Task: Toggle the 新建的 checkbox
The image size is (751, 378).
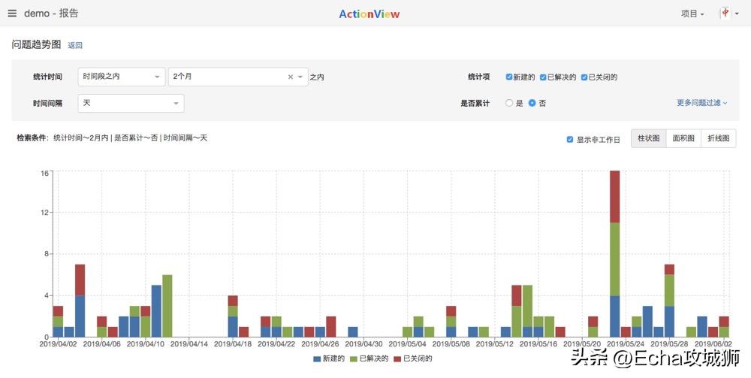Action: coord(508,77)
